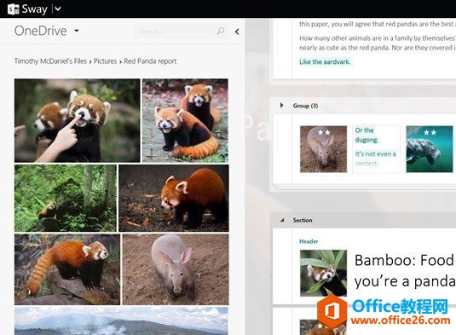
Task: Select the aardvark image card in the group
Action: [x=323, y=149]
